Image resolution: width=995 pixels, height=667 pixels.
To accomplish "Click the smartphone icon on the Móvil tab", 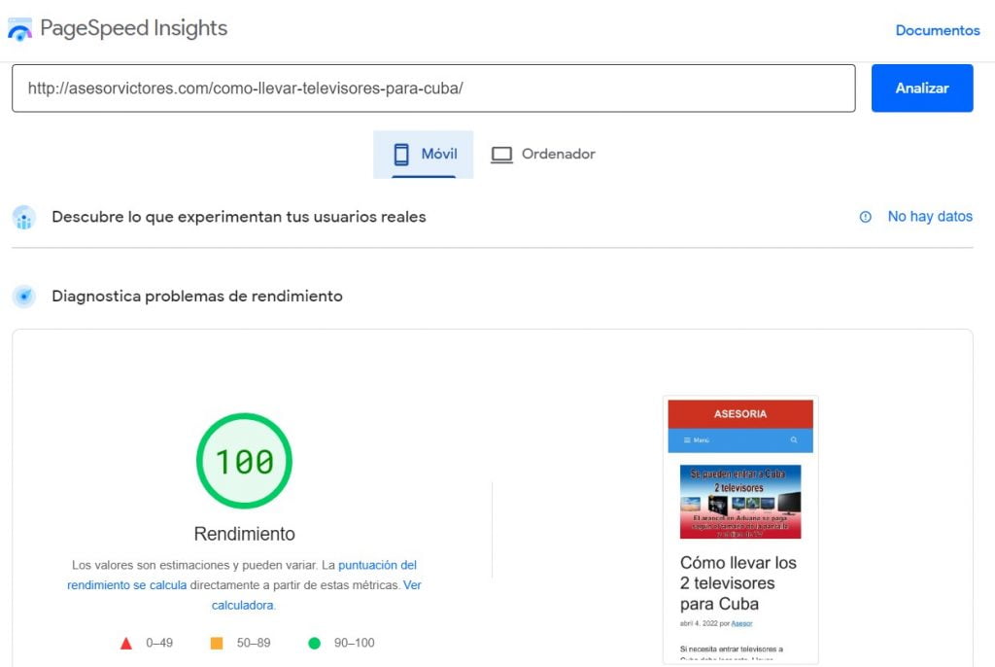I will pyautogui.click(x=400, y=153).
